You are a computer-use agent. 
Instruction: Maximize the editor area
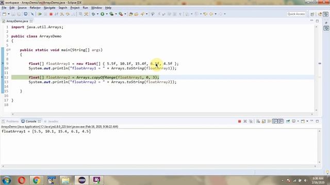(318, 21)
